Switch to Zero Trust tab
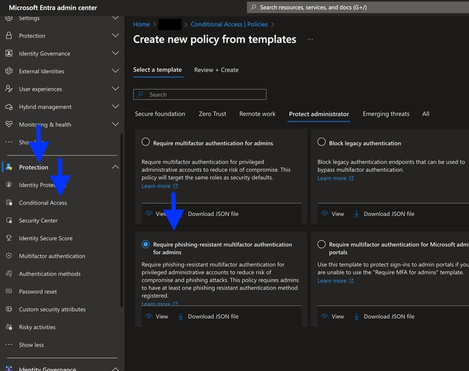This screenshot has width=469, height=371. click(213, 114)
